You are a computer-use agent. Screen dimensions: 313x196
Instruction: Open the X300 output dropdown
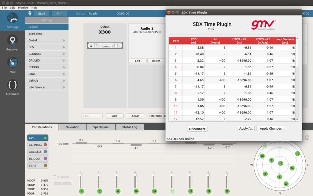[92, 116]
